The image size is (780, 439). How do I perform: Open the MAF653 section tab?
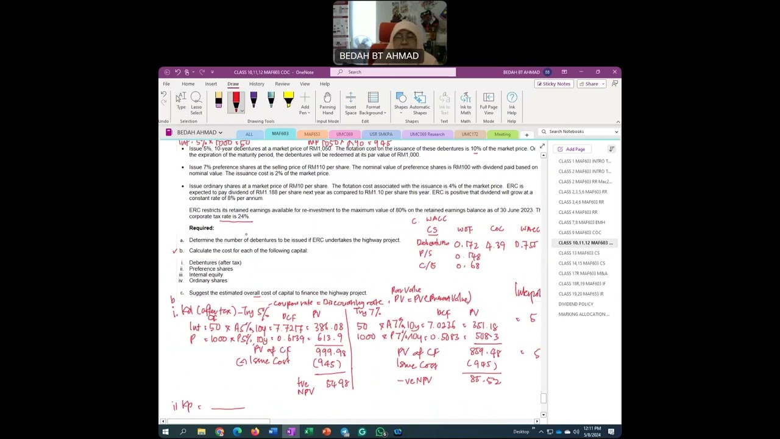click(x=312, y=134)
